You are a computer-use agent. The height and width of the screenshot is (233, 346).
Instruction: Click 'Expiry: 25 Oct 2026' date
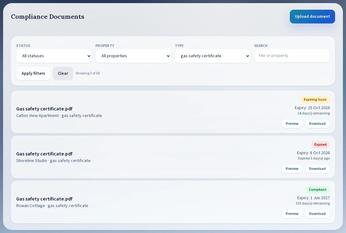[312, 108]
